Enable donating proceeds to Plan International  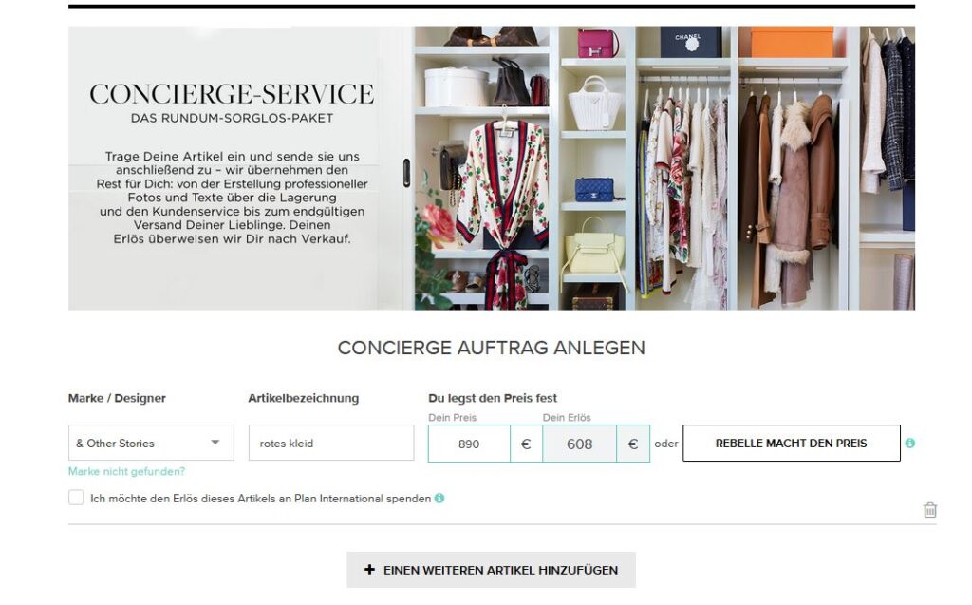76,498
